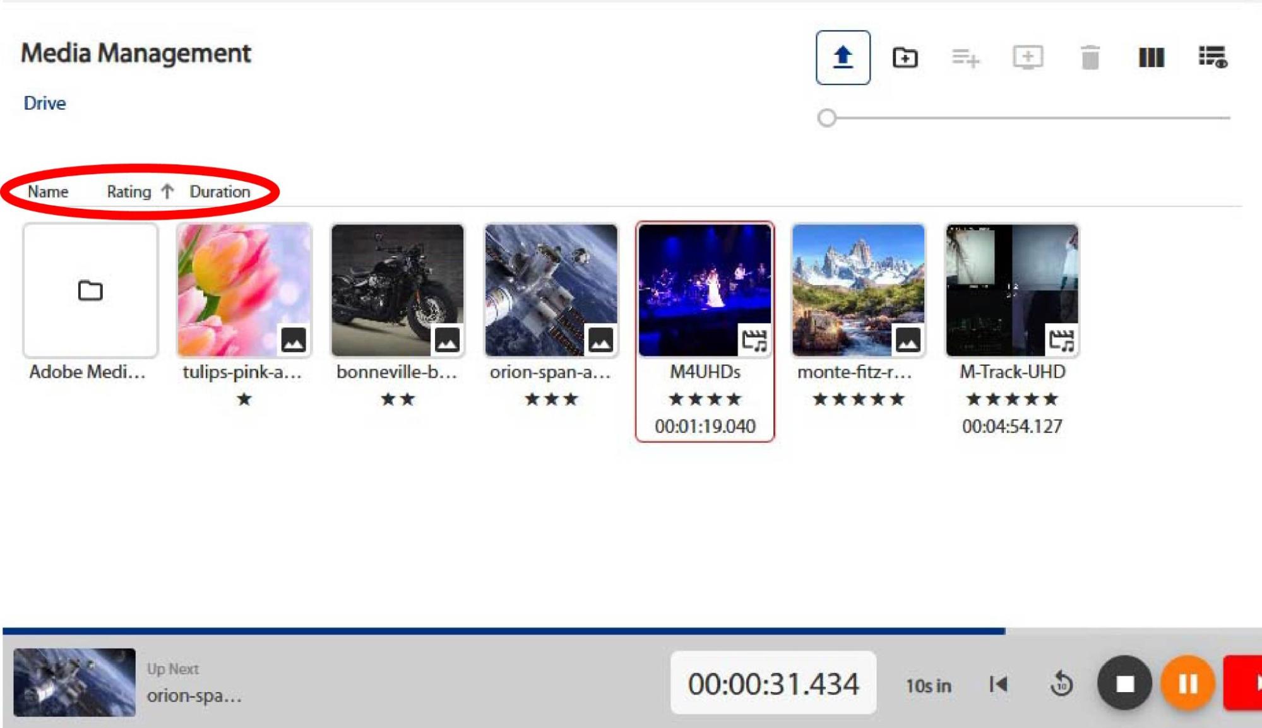Click image type badge on bonneville thumbnail
The height and width of the screenshot is (728, 1262).
(x=447, y=340)
